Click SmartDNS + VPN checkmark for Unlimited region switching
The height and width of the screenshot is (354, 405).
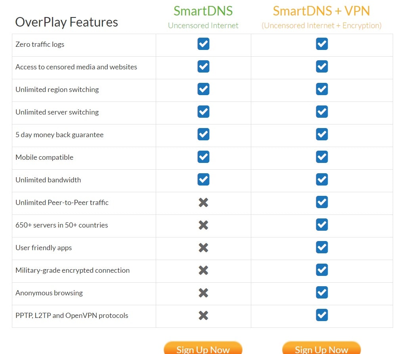[x=322, y=89]
